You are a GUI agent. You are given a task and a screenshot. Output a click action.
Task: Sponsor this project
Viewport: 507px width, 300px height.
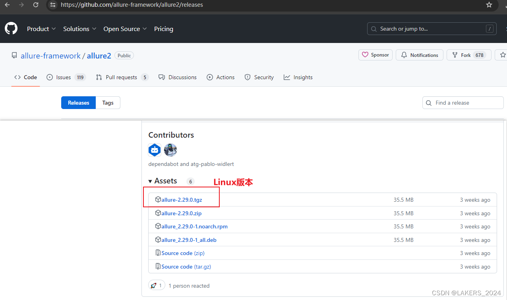375,55
